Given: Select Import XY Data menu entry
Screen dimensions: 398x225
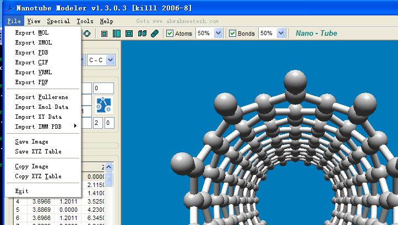Looking at the screenshot, I should click(x=43, y=117).
